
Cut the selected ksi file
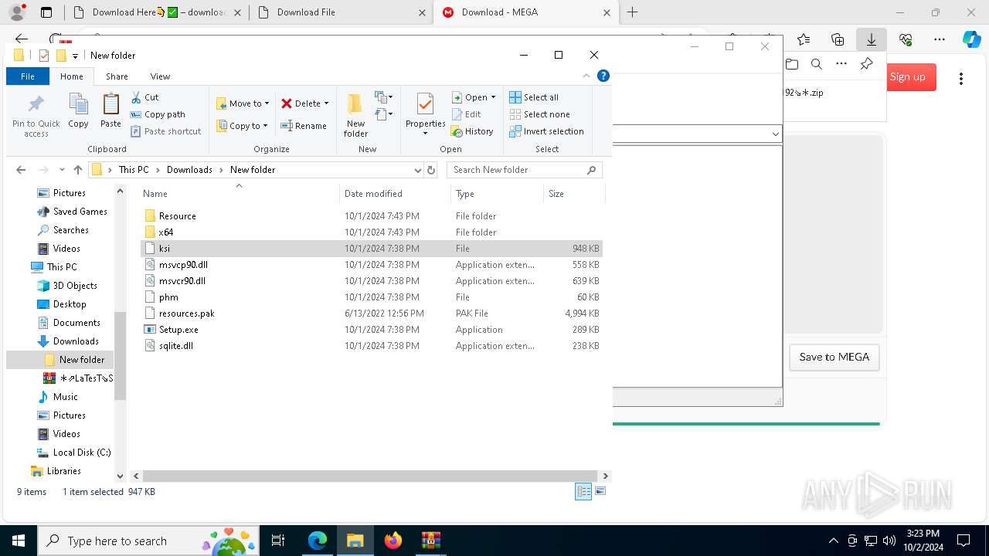[x=144, y=97]
